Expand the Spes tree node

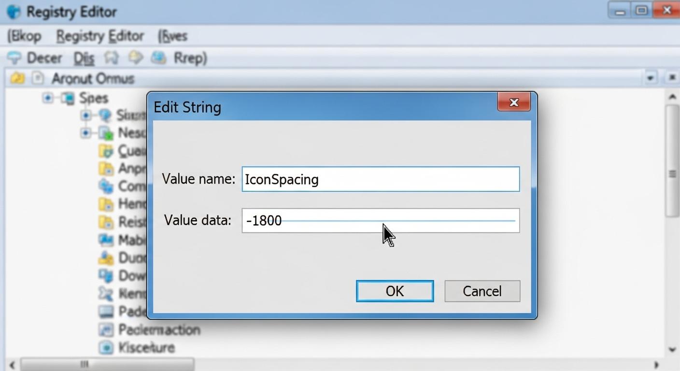[47, 98]
